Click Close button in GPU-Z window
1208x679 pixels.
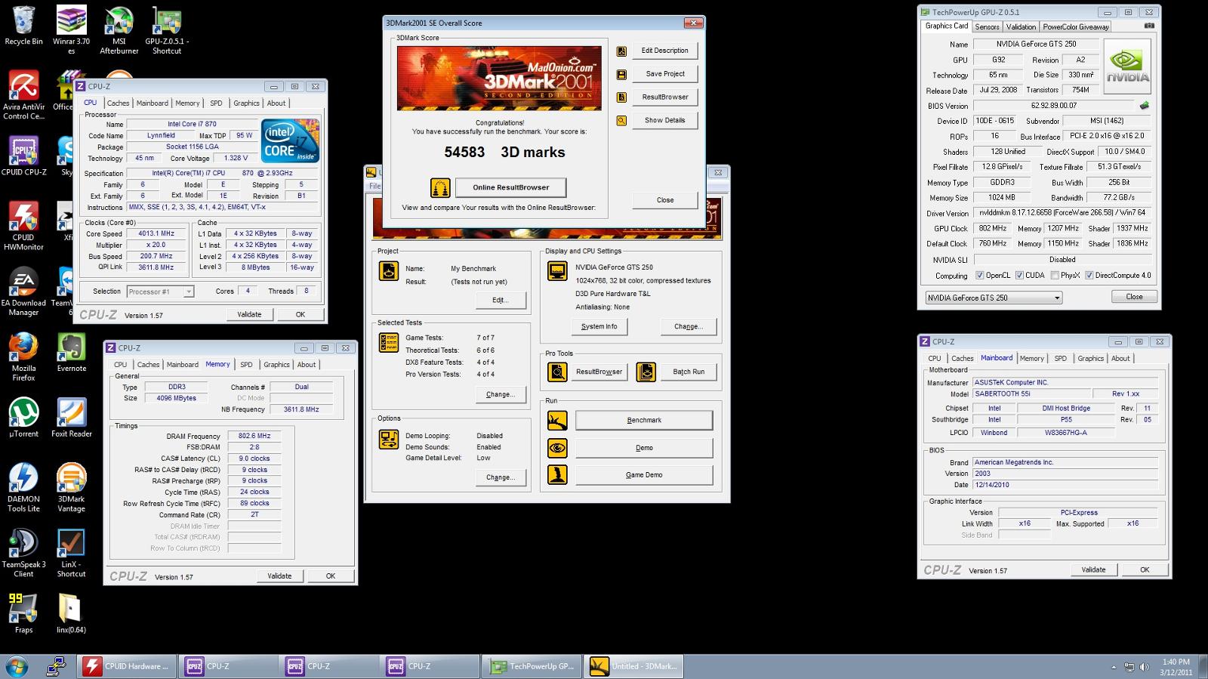pyautogui.click(x=1134, y=297)
